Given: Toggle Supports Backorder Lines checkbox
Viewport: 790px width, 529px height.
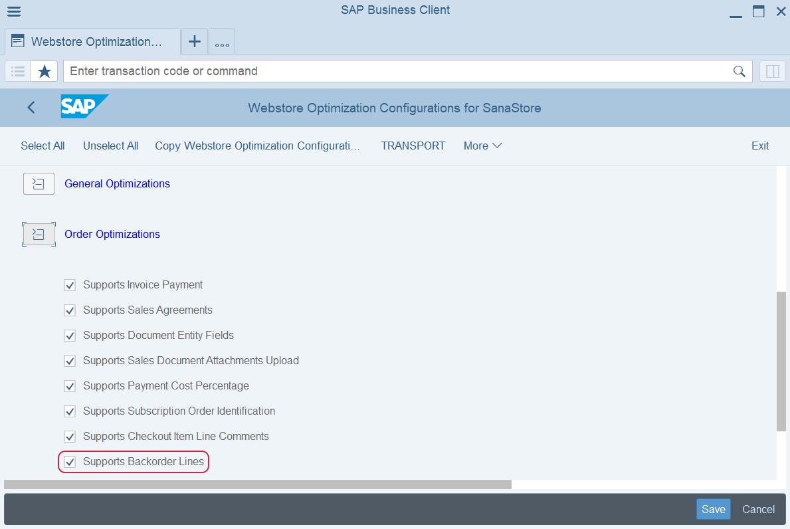Looking at the screenshot, I should [70, 461].
